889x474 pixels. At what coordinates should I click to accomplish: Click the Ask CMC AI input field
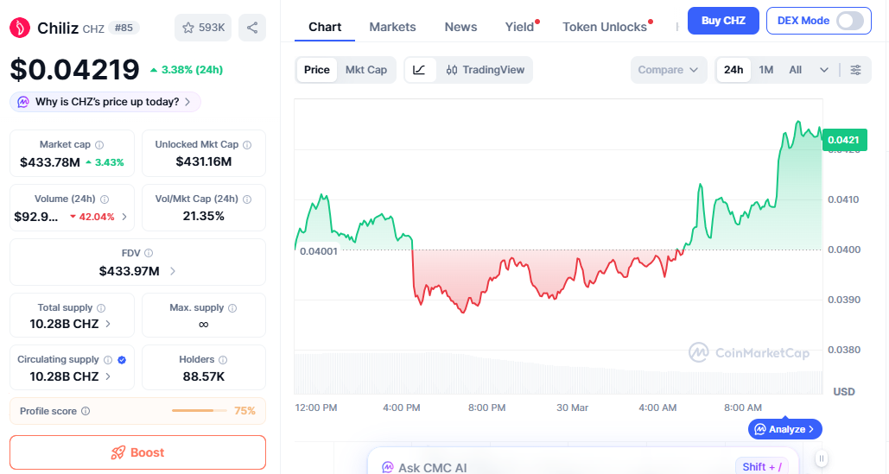point(553,467)
